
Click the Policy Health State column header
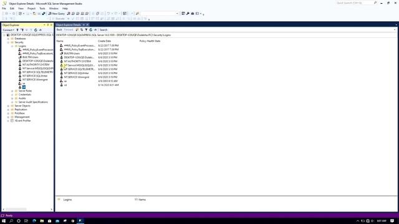coord(150,41)
